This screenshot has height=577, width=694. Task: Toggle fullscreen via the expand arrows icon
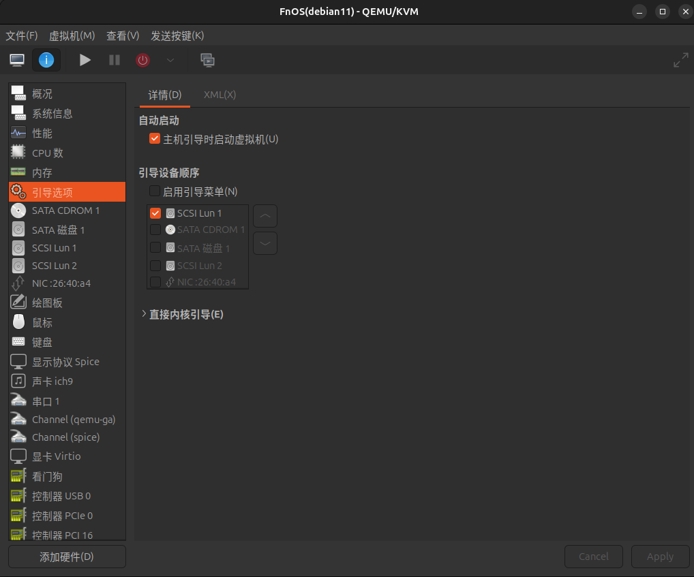pos(680,60)
